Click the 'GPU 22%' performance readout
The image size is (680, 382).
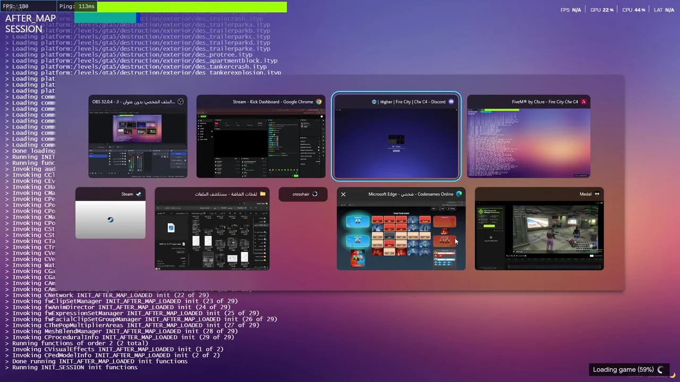[x=602, y=10]
